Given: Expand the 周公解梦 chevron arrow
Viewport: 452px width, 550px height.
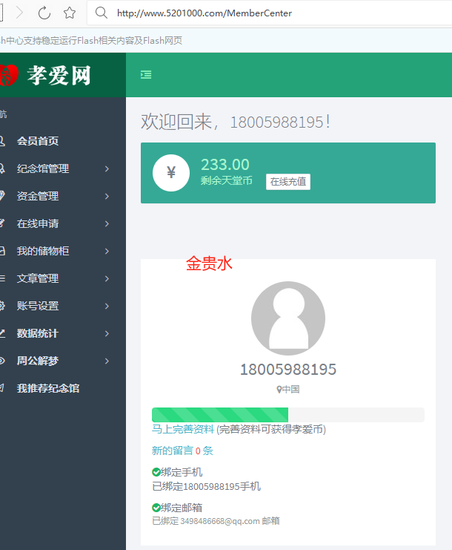Looking at the screenshot, I should pyautogui.click(x=107, y=361).
